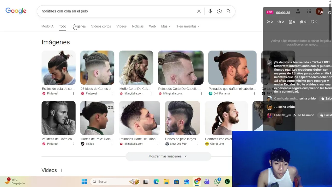Expand Mostrar más imágenes

[x=168, y=156]
